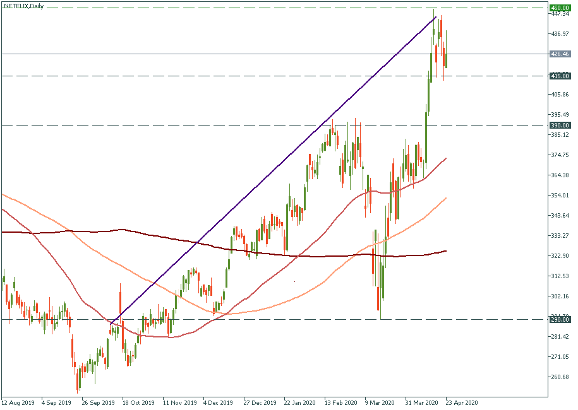Screen dimensions: 578x410
Task: Select the 415.00 support level label
Action: pyautogui.click(x=560, y=76)
